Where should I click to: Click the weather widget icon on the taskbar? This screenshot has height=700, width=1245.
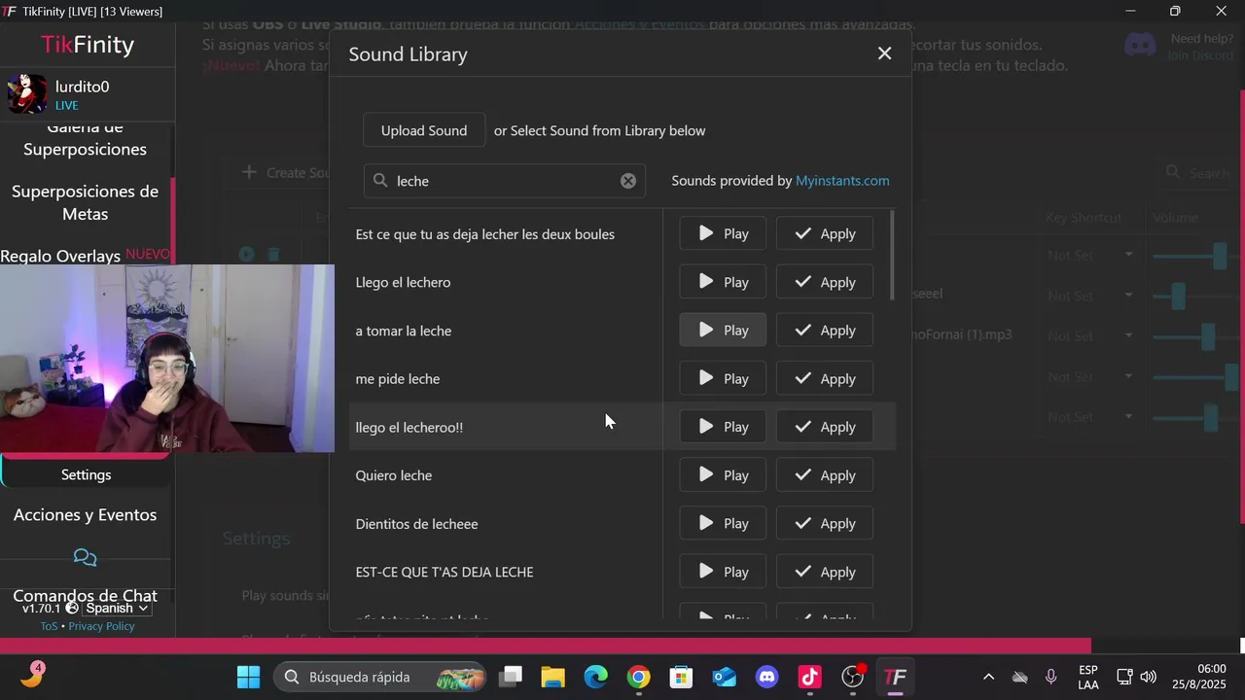[31, 675]
